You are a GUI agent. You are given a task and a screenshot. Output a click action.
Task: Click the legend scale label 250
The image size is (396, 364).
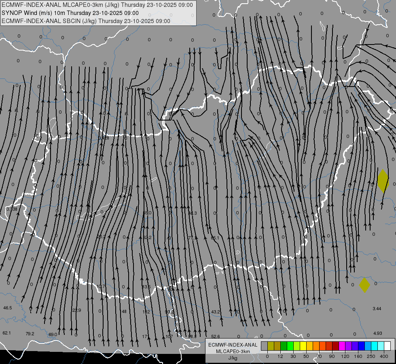tap(371, 356)
